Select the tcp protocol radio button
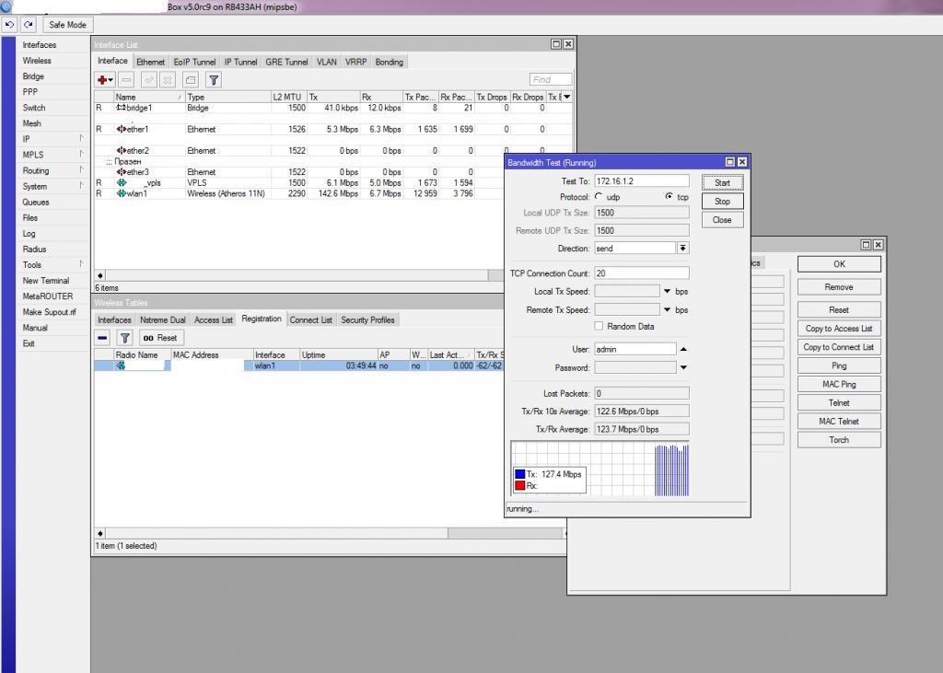 pos(669,197)
